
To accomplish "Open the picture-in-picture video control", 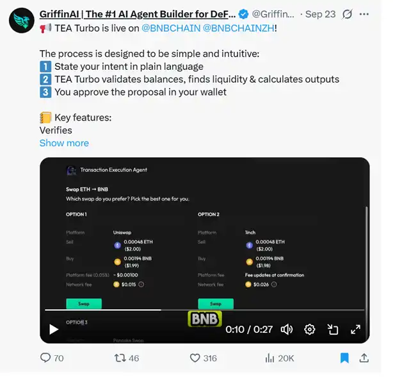I will pyautogui.click(x=333, y=329).
